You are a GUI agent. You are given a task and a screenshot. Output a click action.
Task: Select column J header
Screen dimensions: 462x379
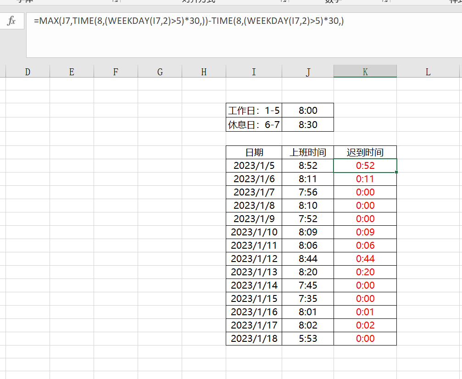click(307, 72)
